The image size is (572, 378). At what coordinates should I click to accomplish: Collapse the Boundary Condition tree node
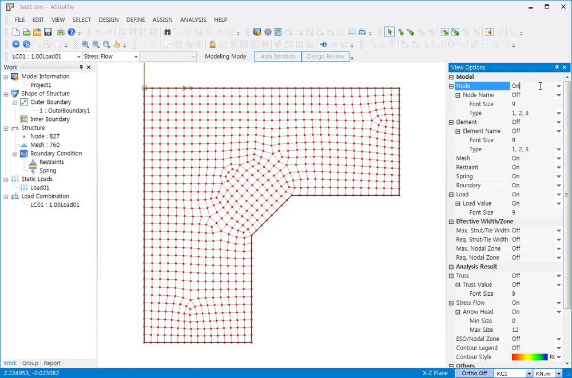pyautogui.click(x=15, y=154)
